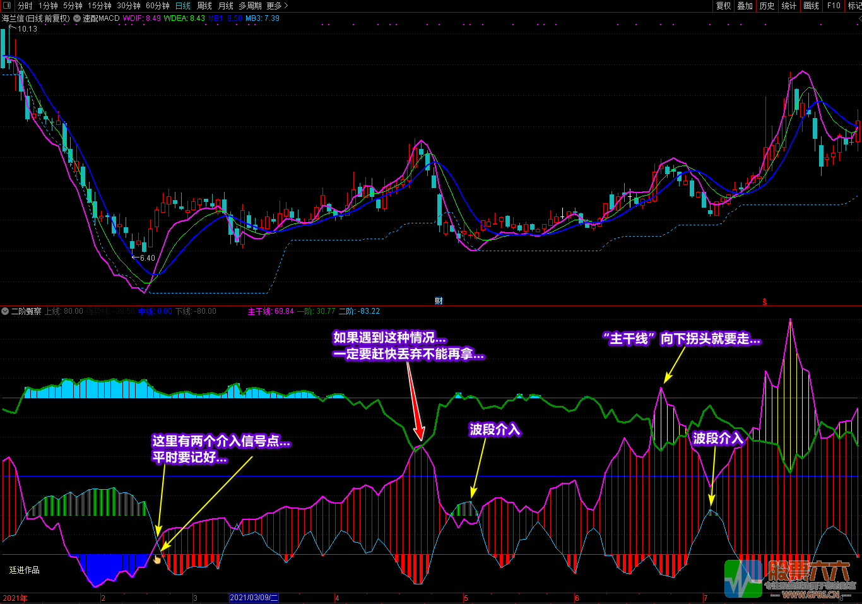Open indicator dropdown beside 速配MACD
The height and width of the screenshot is (604, 862).
78,18
